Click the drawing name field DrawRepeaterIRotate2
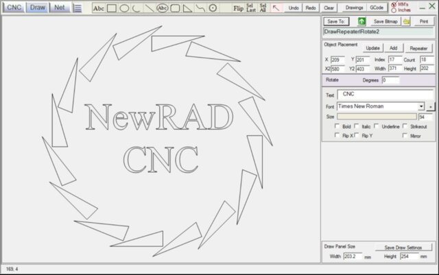This screenshot has height=275, width=439. pos(378,32)
